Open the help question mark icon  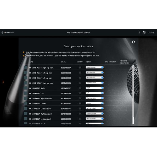coord(139,33)
